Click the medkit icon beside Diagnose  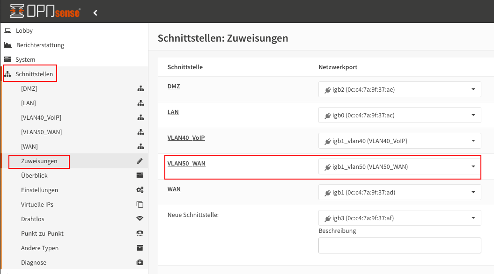point(140,262)
